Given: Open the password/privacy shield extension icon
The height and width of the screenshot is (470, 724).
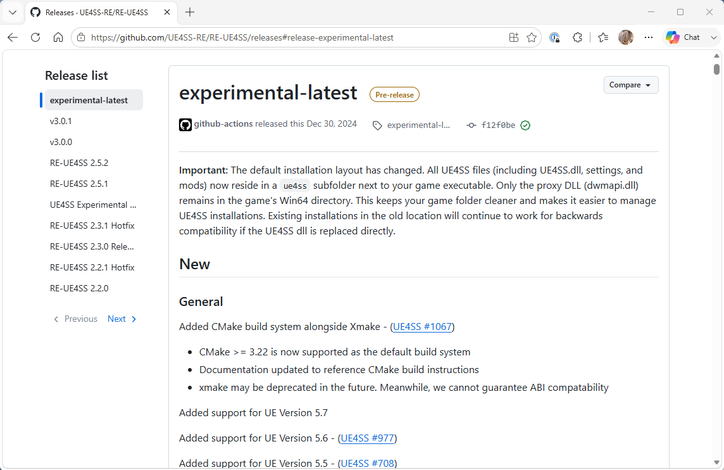Looking at the screenshot, I should [554, 37].
